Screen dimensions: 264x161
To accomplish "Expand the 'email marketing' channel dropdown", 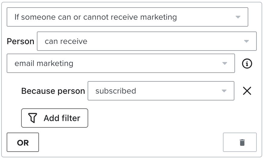I will 121,64.
